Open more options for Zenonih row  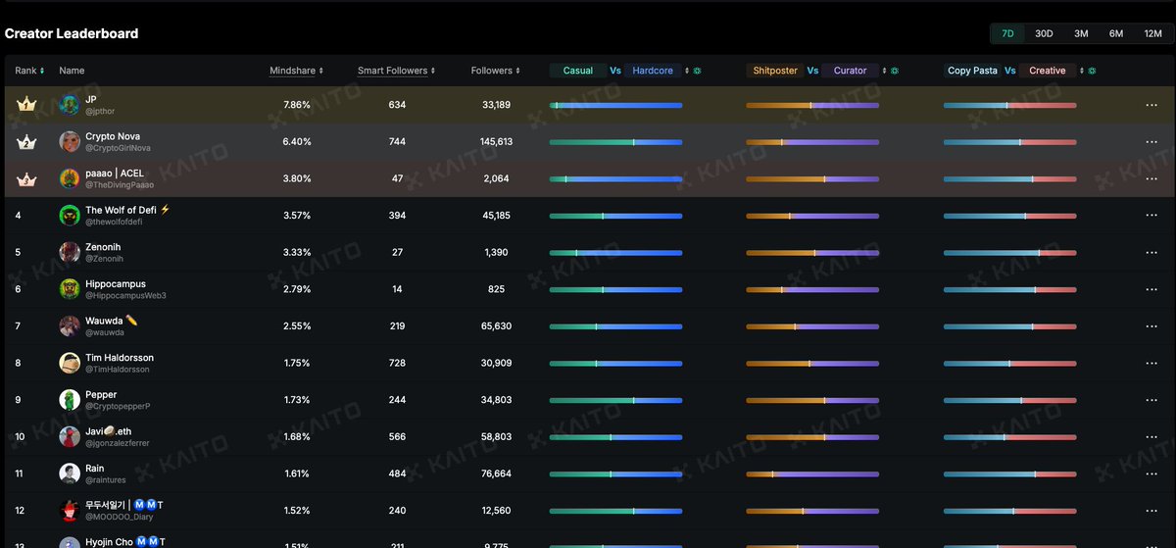tap(1151, 253)
